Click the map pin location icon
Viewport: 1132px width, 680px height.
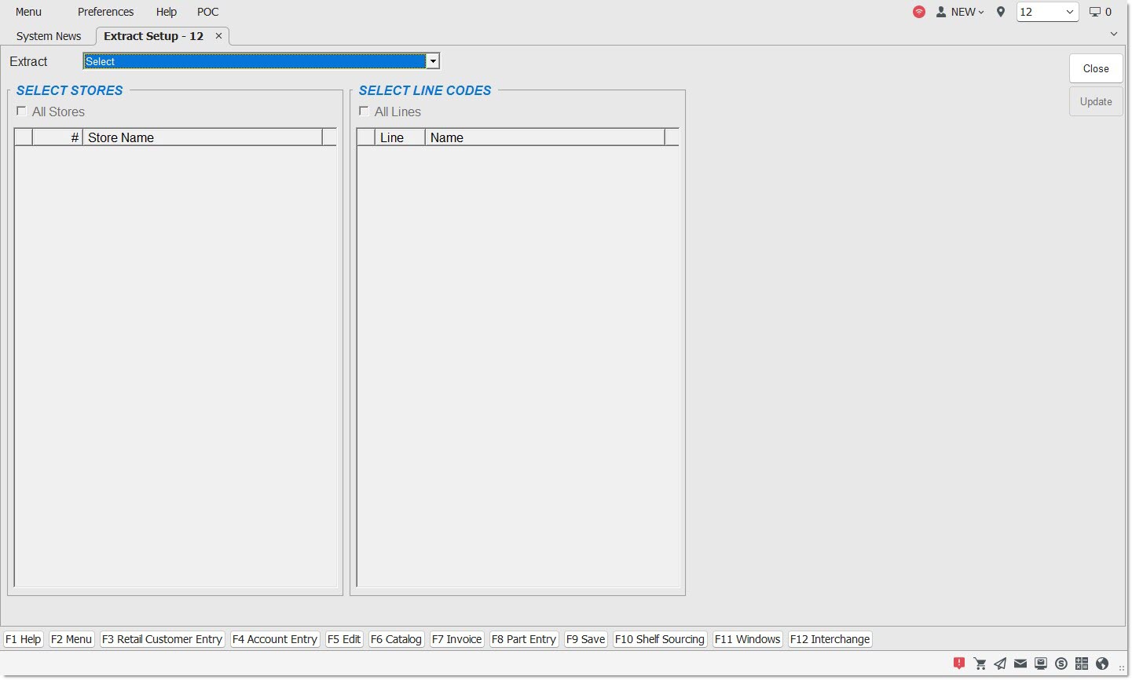pyautogui.click(x=1001, y=12)
